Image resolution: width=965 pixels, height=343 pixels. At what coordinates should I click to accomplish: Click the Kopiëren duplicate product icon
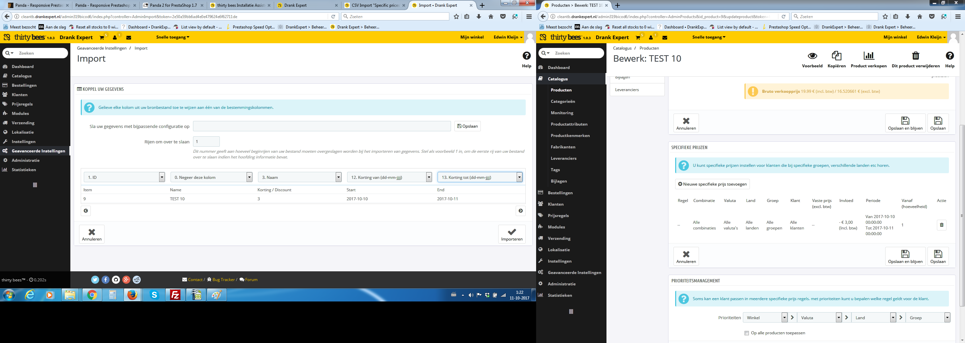836,56
